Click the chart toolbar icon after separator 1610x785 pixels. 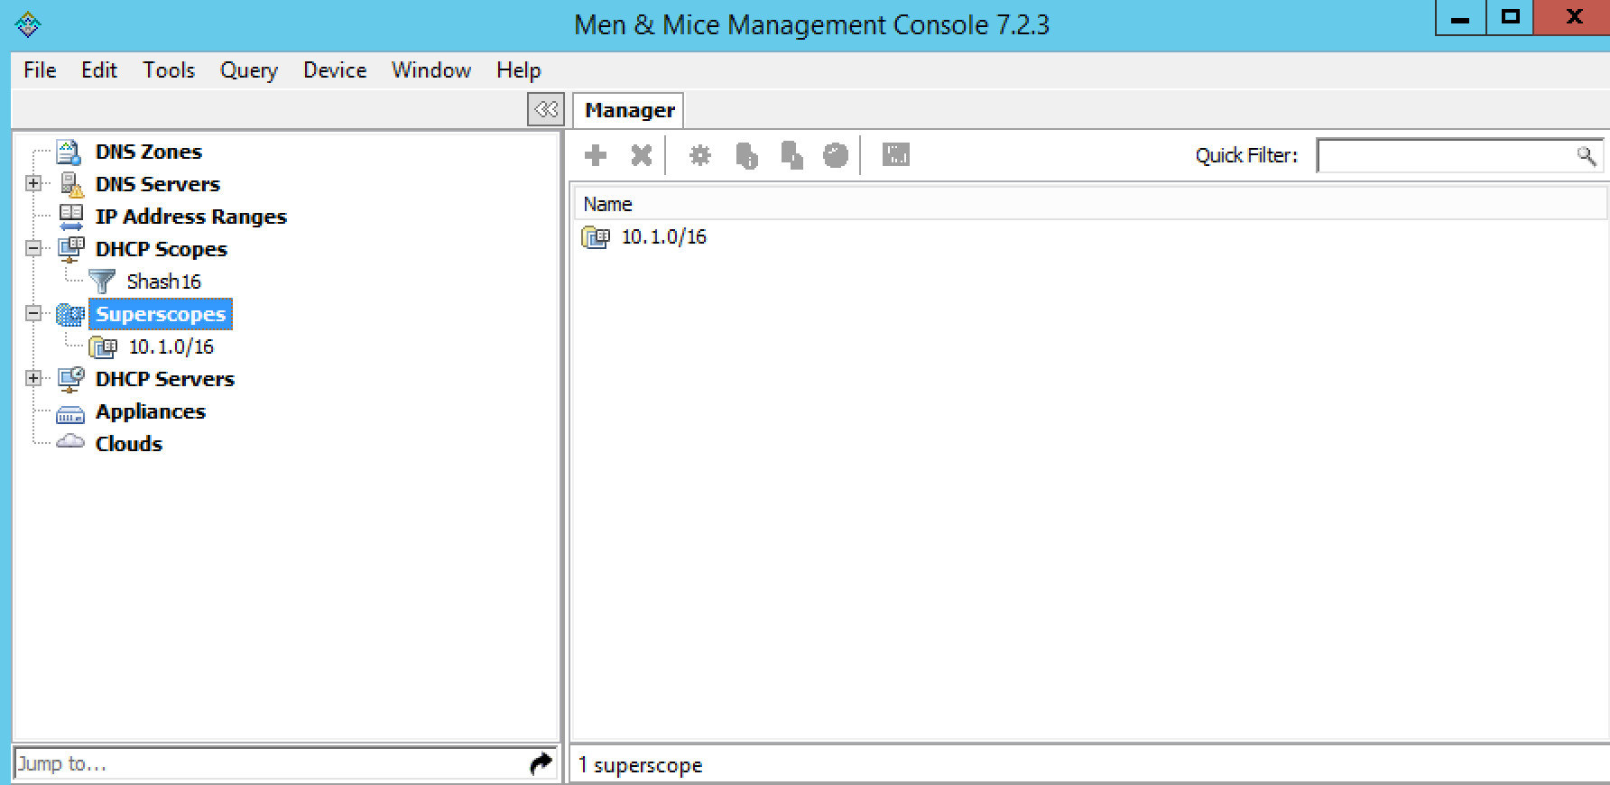pyautogui.click(x=895, y=155)
